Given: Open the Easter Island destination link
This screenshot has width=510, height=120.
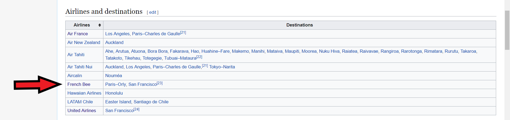Looking at the screenshot, I should pos(118,102).
